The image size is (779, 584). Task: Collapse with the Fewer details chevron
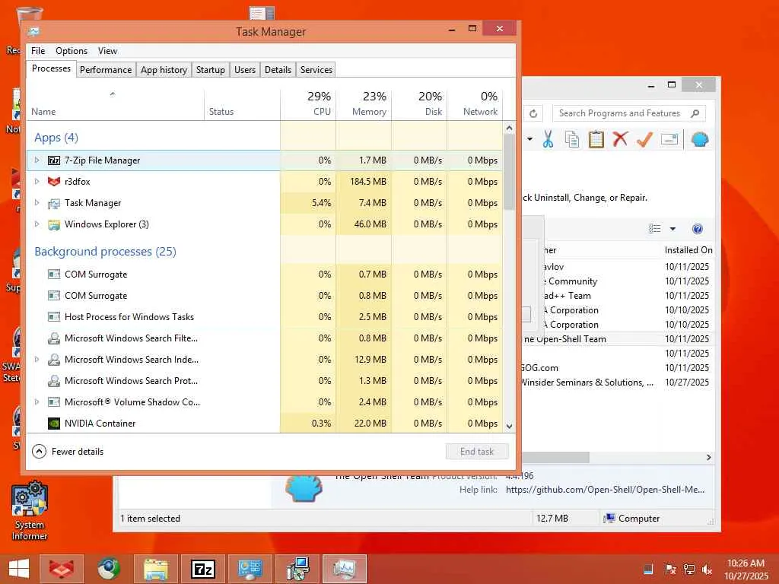pos(39,452)
